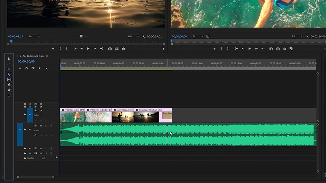This screenshot has width=326, height=183.
Task: Select the Hand tool
Action: (x=9, y=90)
